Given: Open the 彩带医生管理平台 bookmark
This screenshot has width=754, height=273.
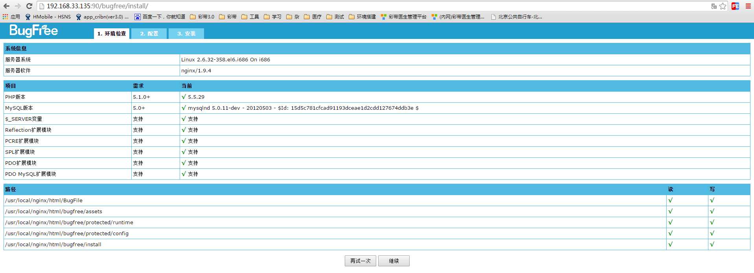Looking at the screenshot, I should click(x=403, y=17).
